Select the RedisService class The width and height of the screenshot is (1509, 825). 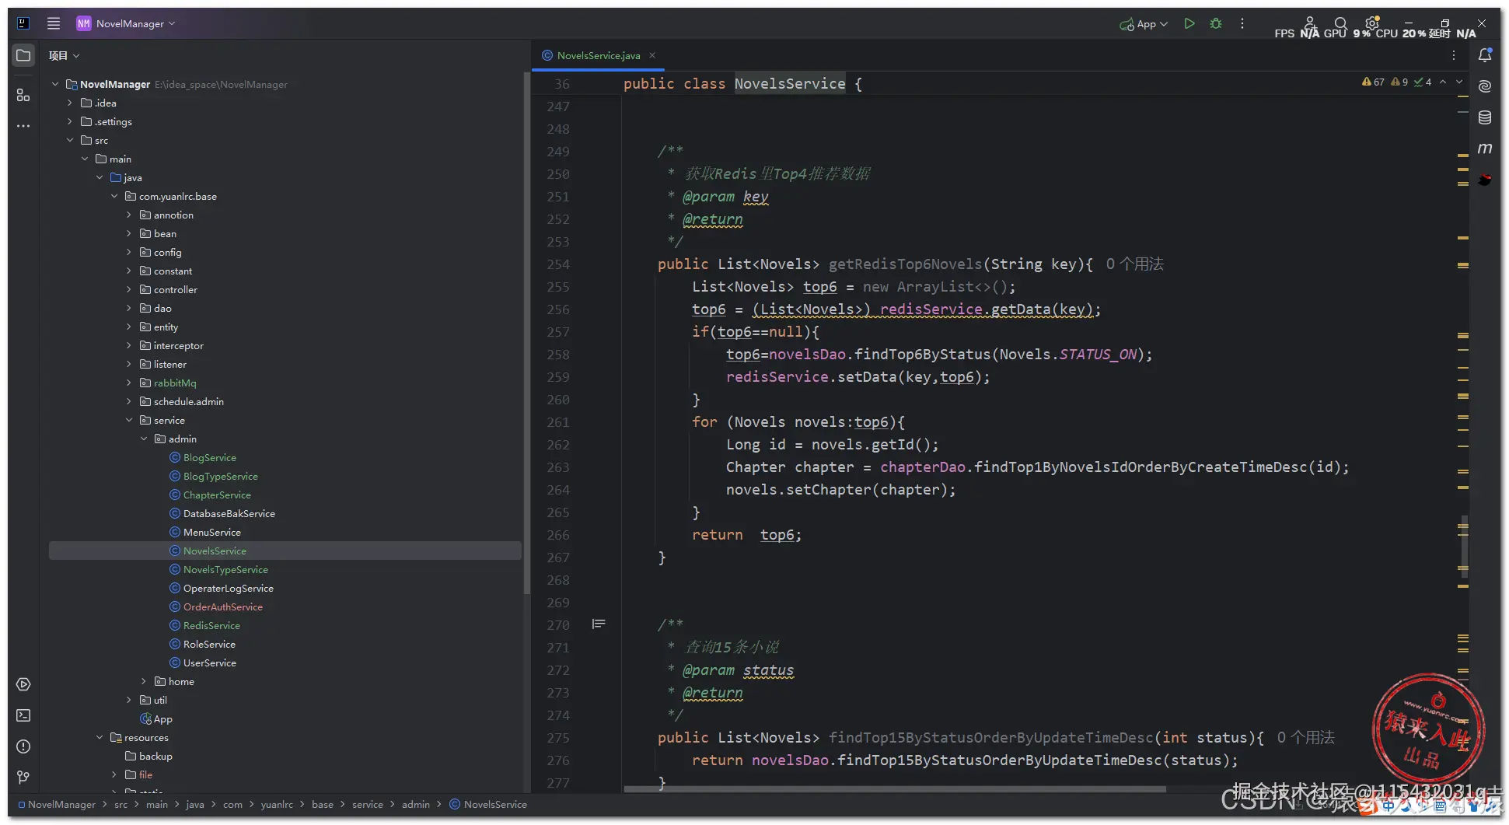(211, 625)
